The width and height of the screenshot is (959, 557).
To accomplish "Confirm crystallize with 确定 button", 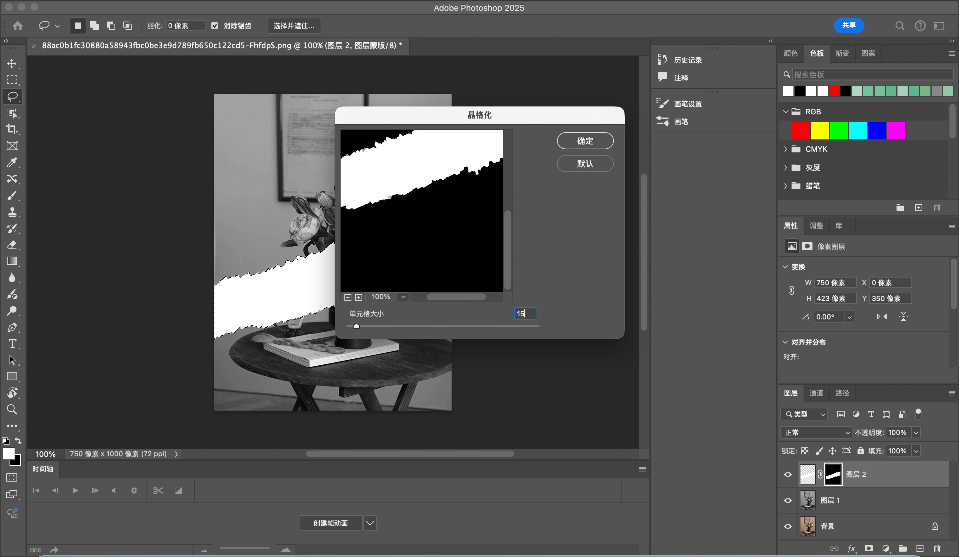I will pyautogui.click(x=585, y=141).
